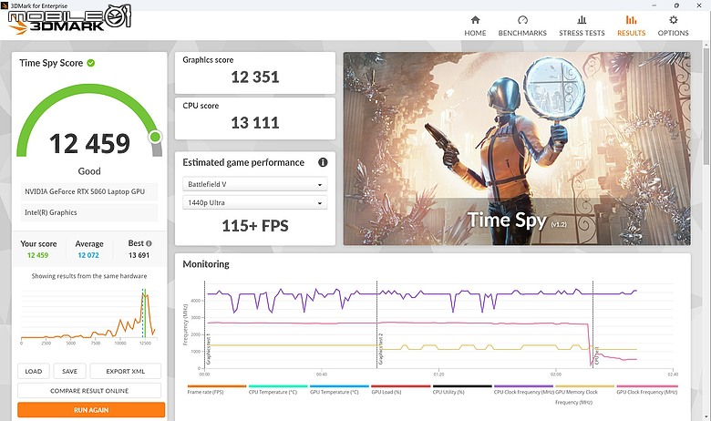Click the Estimated game performance info icon
The width and height of the screenshot is (711, 421).
click(323, 162)
